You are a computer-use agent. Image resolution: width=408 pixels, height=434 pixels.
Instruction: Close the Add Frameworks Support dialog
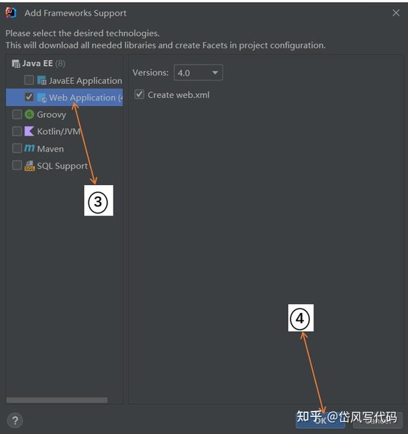(396, 13)
